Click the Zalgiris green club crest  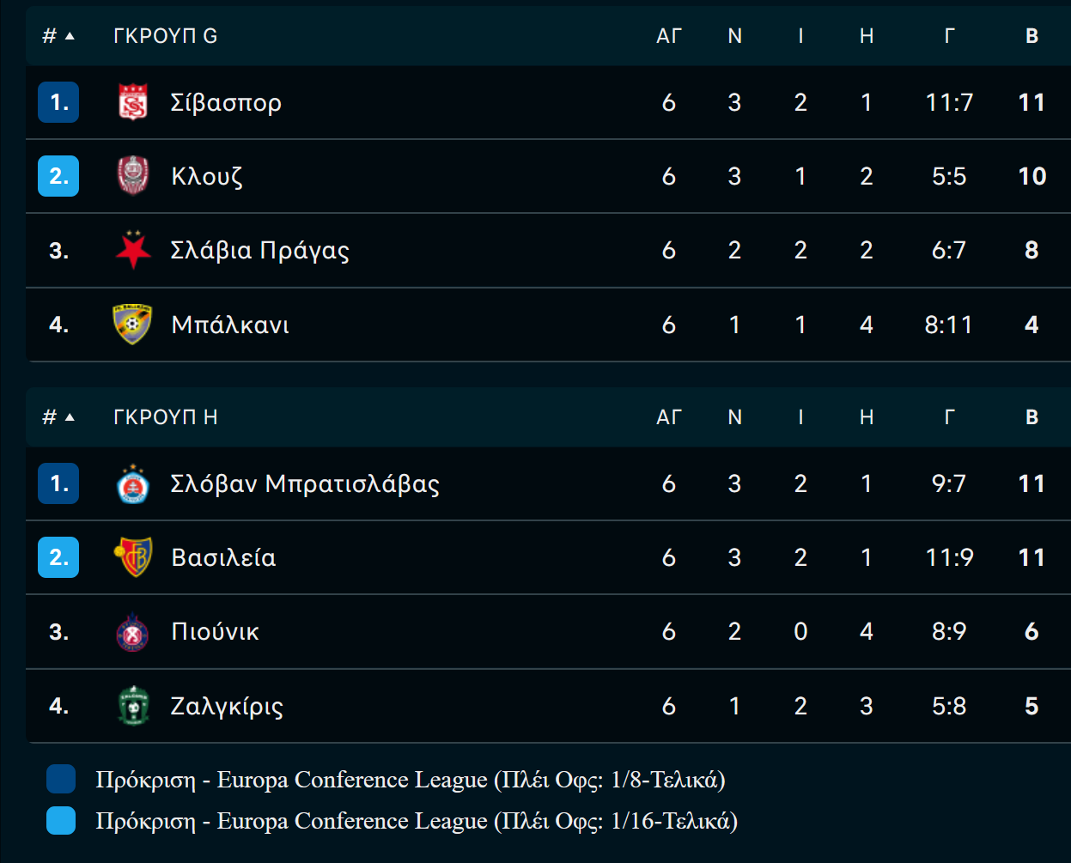tap(133, 706)
